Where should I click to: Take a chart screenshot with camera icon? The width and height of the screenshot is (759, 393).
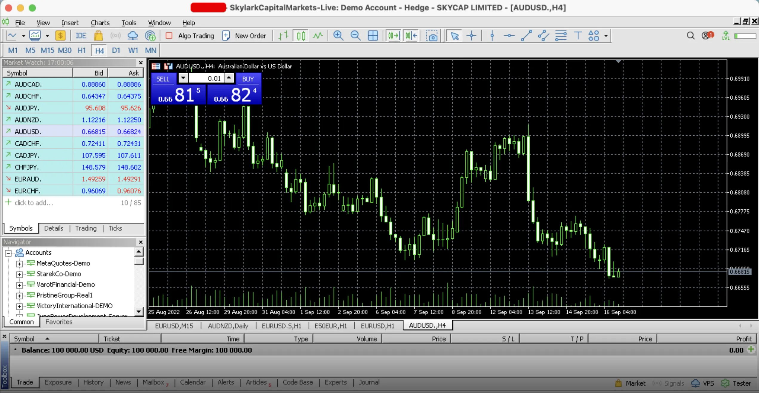(x=432, y=36)
